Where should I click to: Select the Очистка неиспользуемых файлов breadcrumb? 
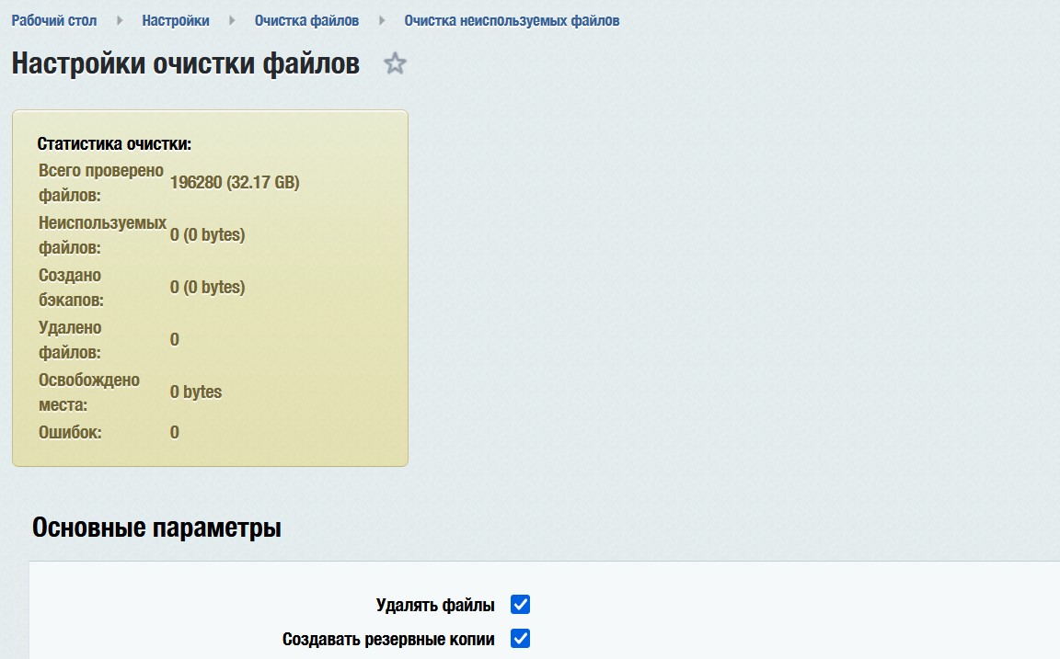[512, 19]
